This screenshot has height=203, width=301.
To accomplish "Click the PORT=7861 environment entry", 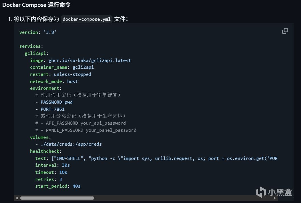I will coord(52,109).
